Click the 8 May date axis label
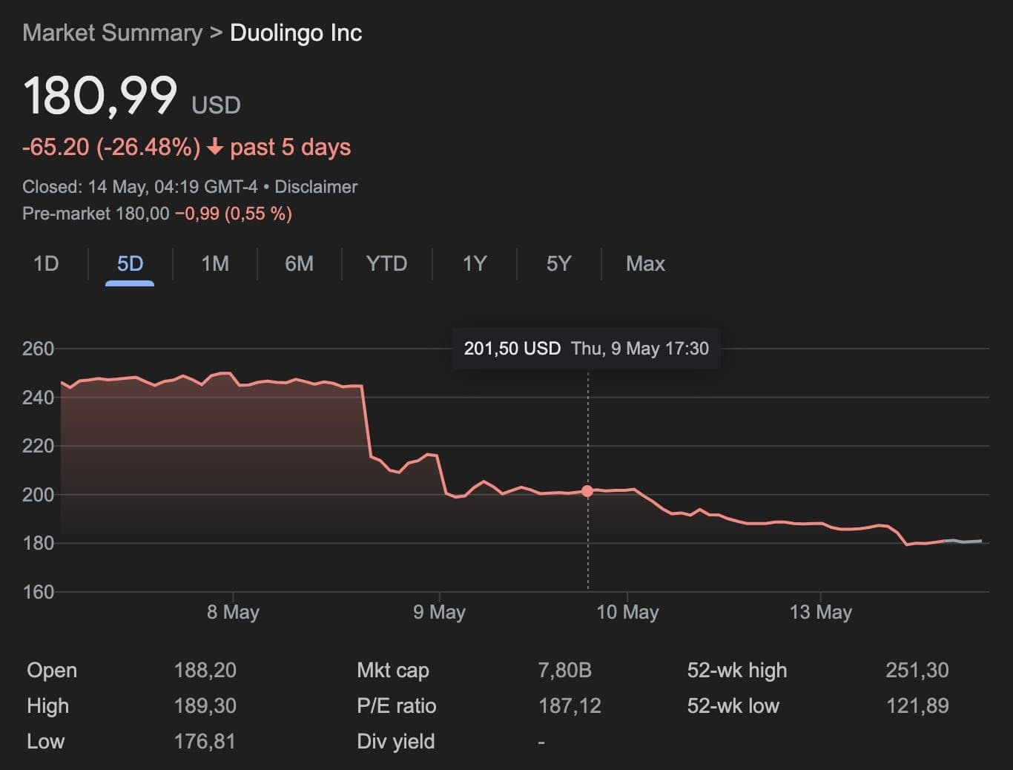1013x770 pixels. point(233,612)
